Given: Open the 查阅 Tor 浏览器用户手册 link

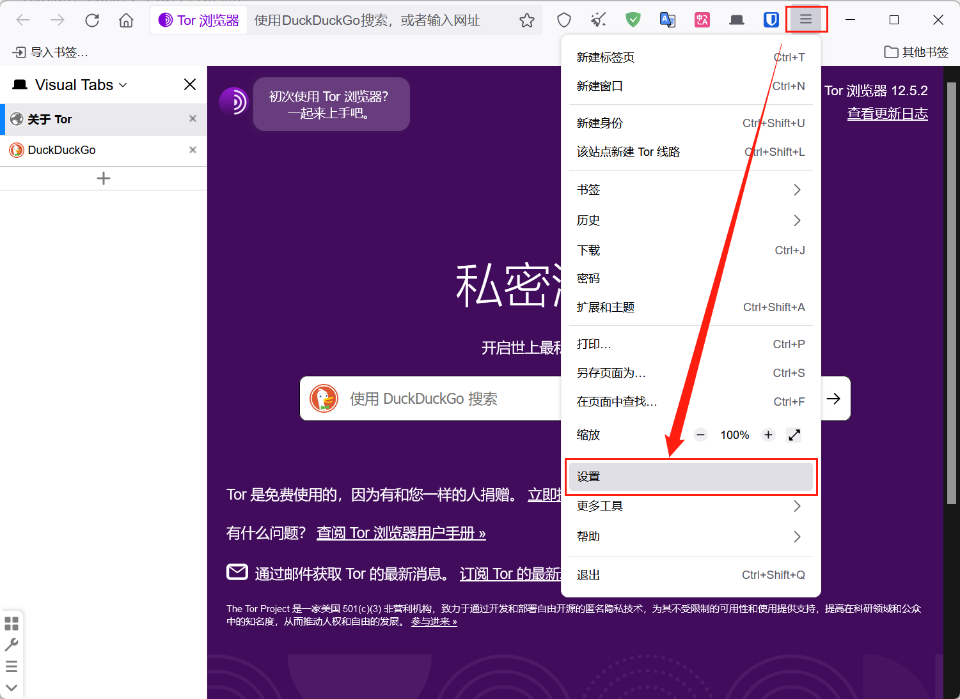Looking at the screenshot, I should (x=401, y=533).
